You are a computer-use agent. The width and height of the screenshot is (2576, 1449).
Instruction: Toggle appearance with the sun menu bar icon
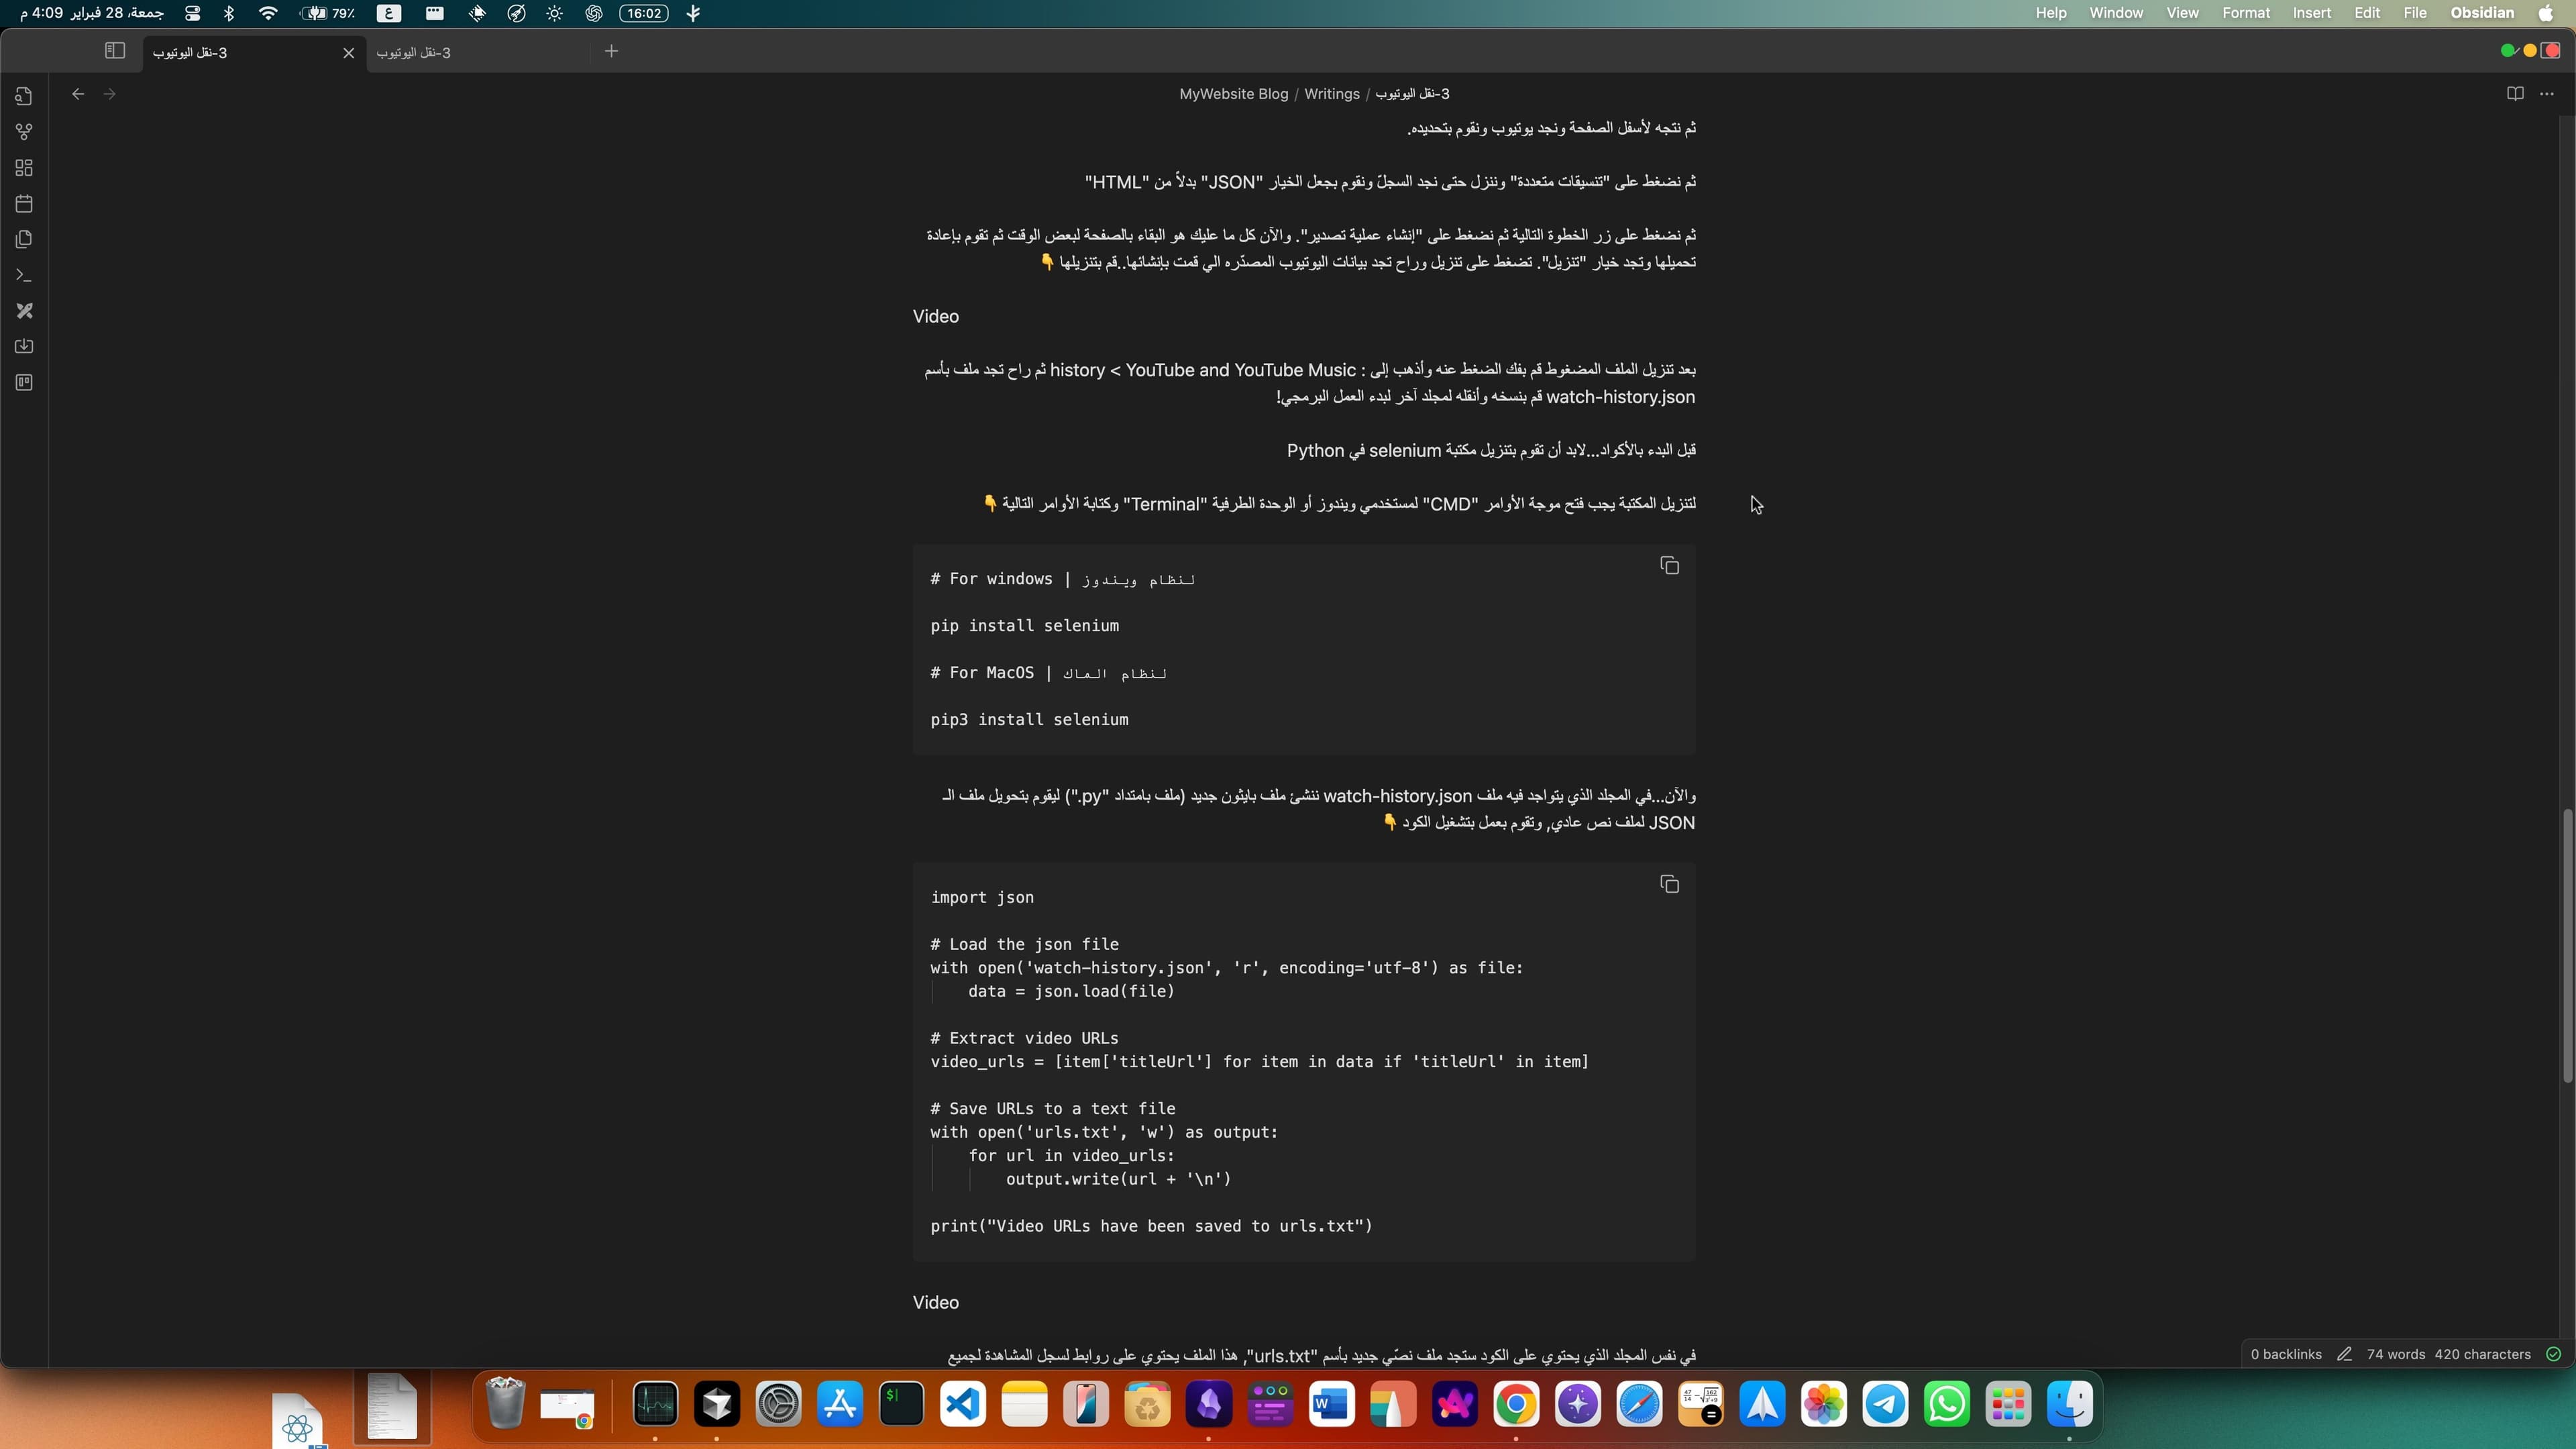[554, 13]
